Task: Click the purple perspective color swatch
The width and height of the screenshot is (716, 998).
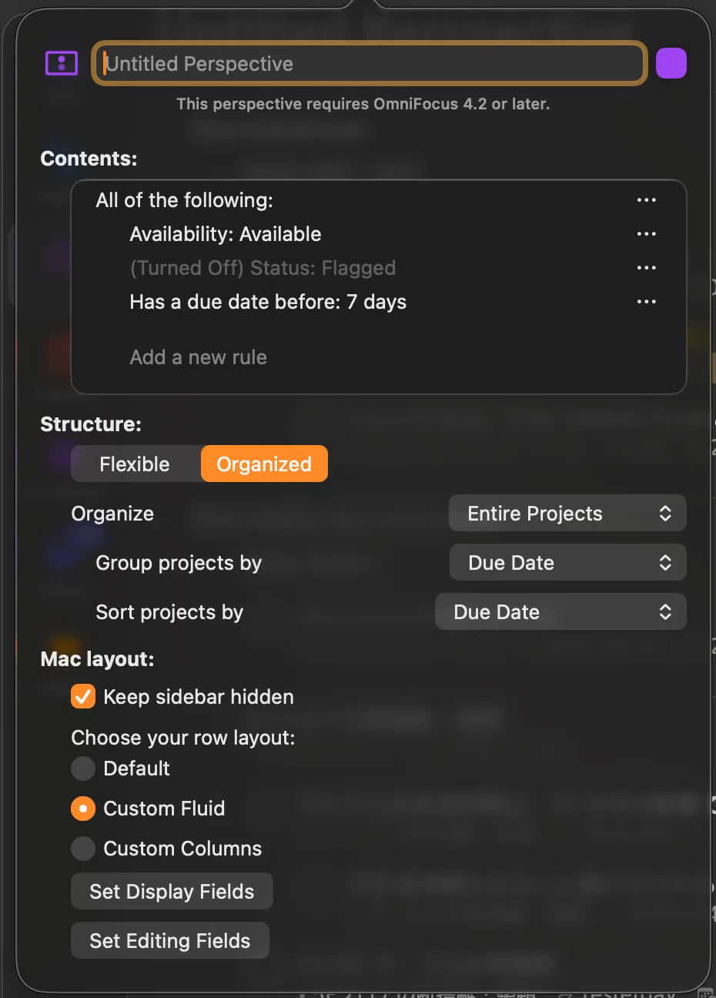Action: 671,63
